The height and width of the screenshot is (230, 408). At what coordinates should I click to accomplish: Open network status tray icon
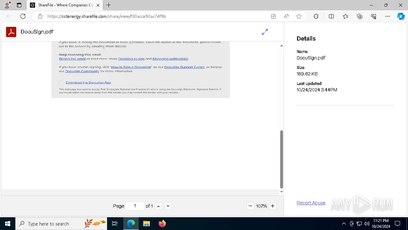tap(359, 224)
